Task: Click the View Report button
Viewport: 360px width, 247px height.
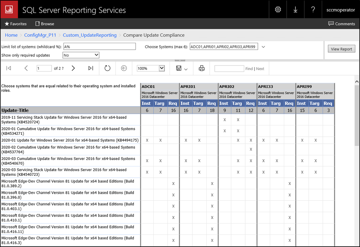Action: click(x=341, y=49)
